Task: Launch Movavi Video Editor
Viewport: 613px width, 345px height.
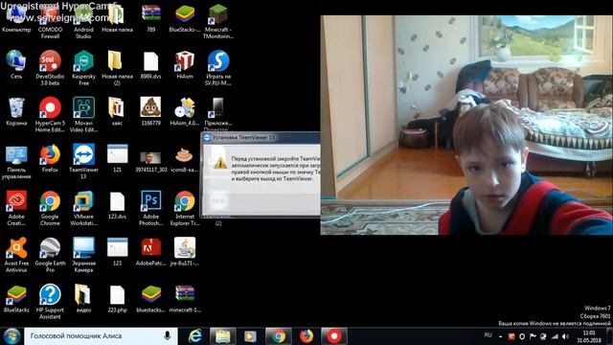Action: 83,115
